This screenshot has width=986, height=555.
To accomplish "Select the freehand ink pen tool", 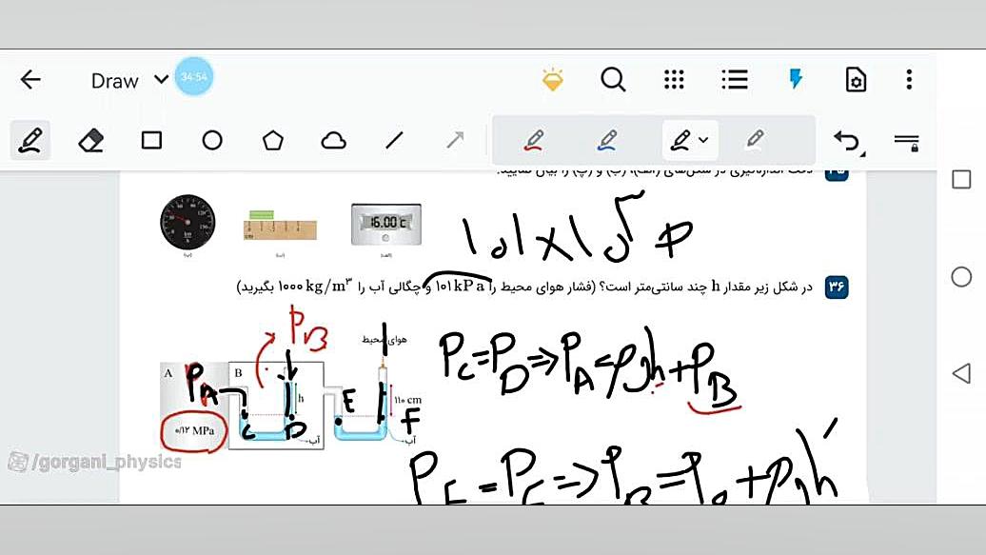I will click(30, 140).
